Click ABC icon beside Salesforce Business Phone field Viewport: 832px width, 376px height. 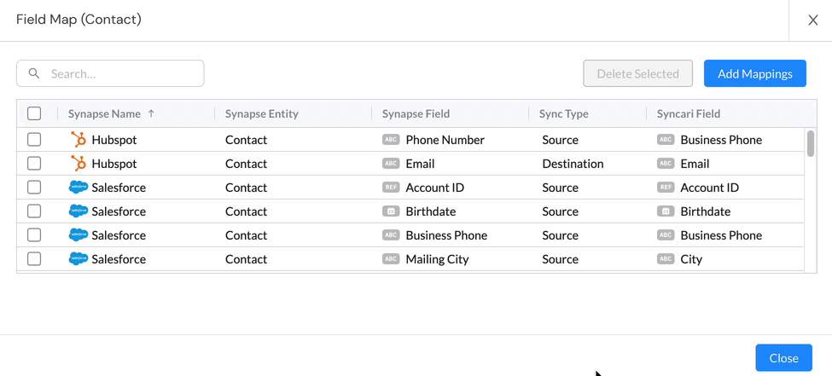(x=391, y=235)
